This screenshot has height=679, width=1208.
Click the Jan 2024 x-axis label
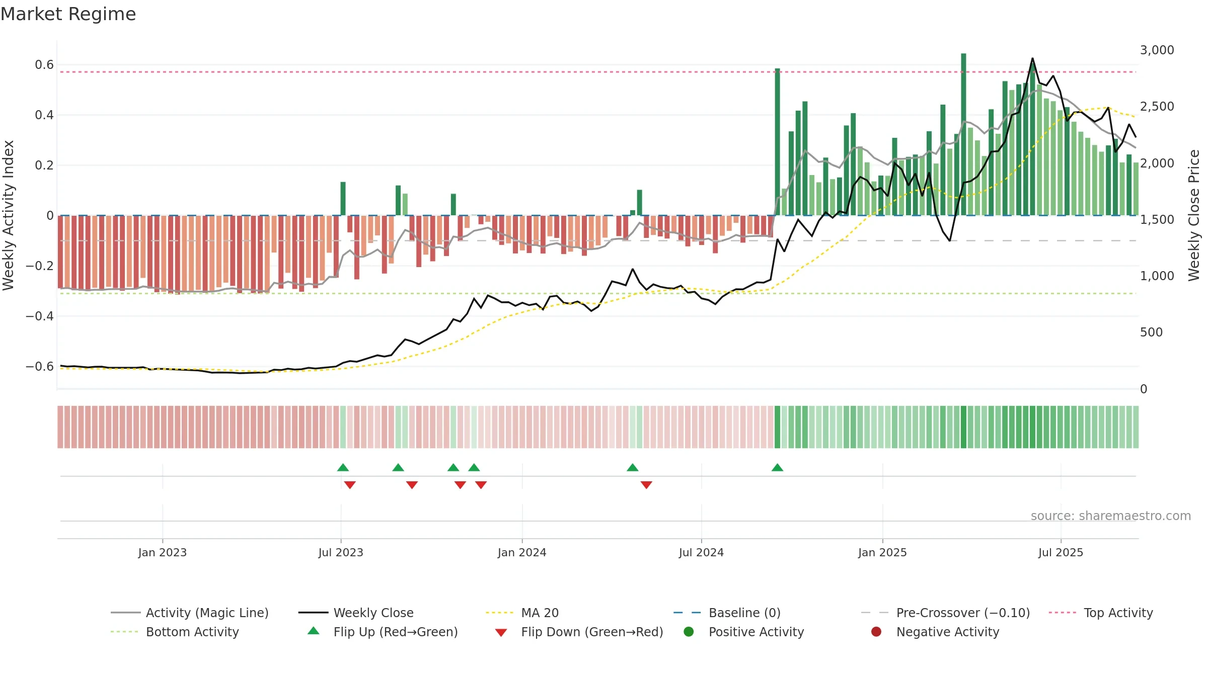click(522, 552)
